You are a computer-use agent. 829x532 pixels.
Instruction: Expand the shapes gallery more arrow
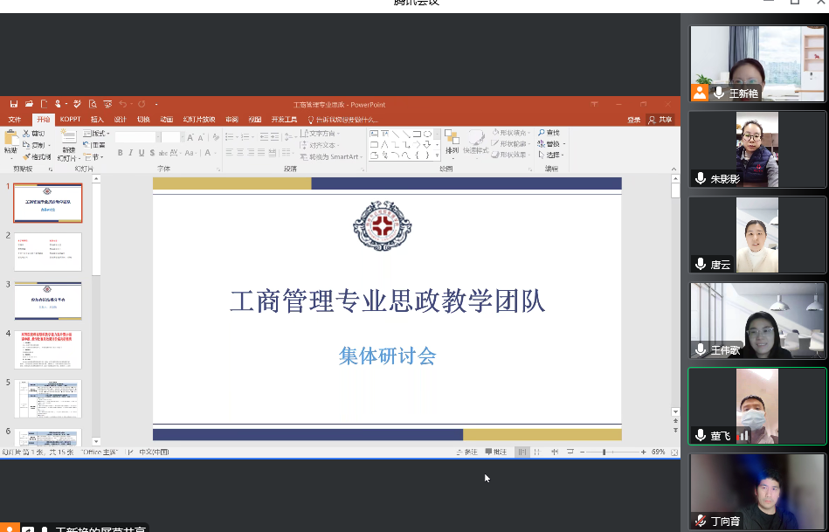pos(437,155)
